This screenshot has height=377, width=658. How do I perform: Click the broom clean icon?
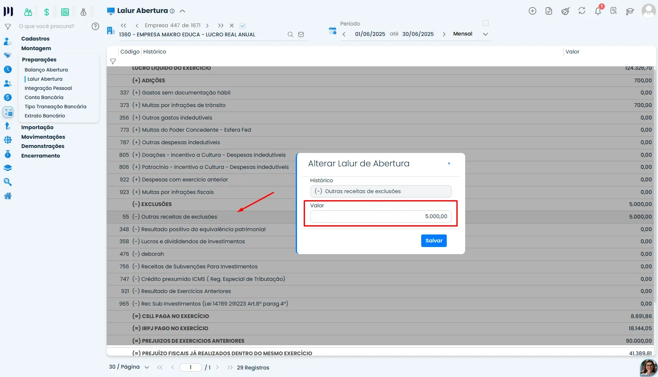565,11
